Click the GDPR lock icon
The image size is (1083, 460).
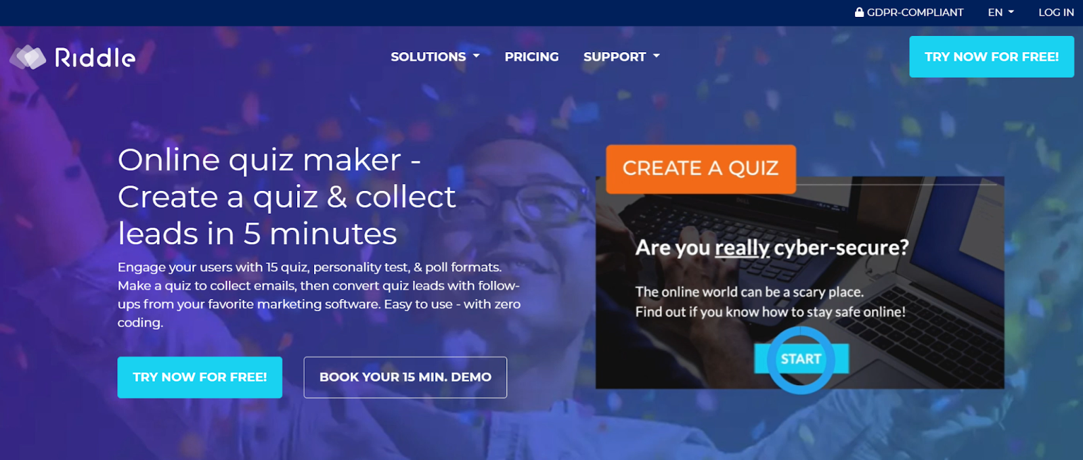coord(859,12)
